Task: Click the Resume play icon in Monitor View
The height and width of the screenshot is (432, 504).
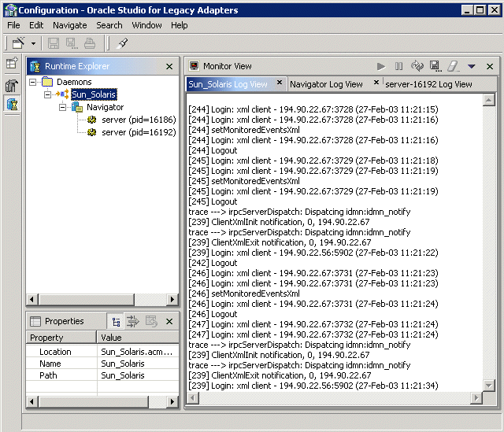Action: pyautogui.click(x=381, y=66)
